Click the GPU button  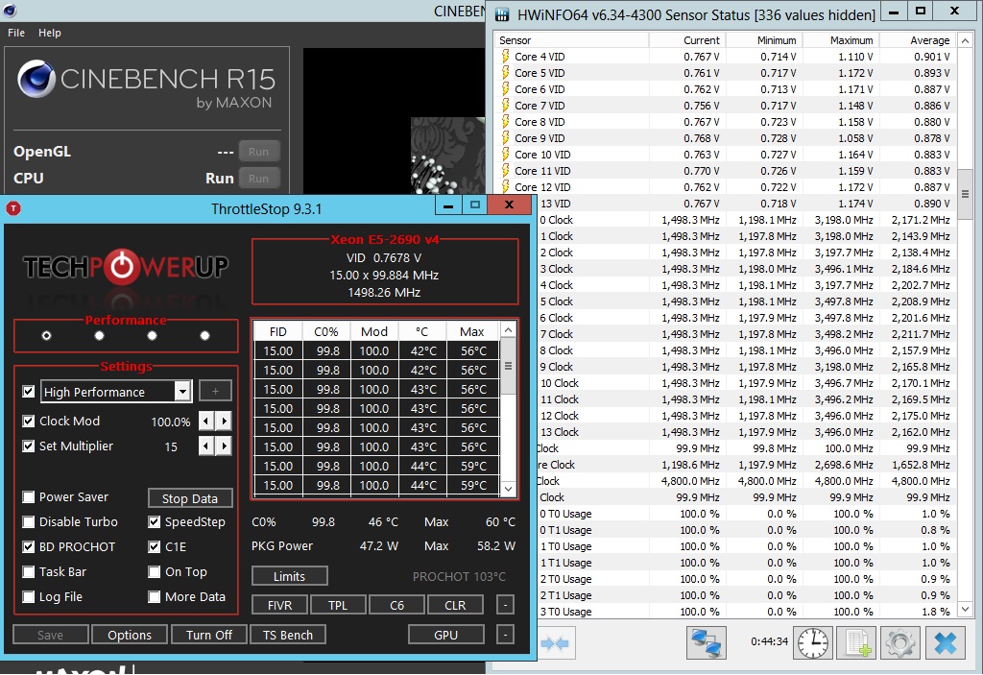(x=445, y=635)
